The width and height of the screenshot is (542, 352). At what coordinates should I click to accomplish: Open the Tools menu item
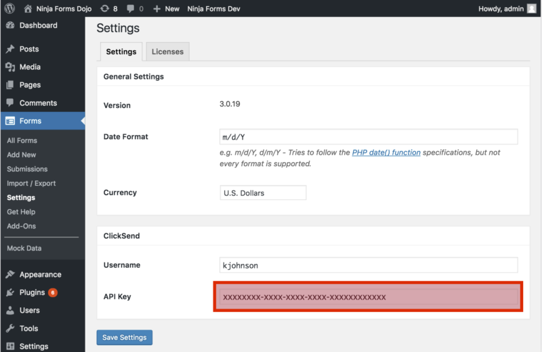coord(28,328)
